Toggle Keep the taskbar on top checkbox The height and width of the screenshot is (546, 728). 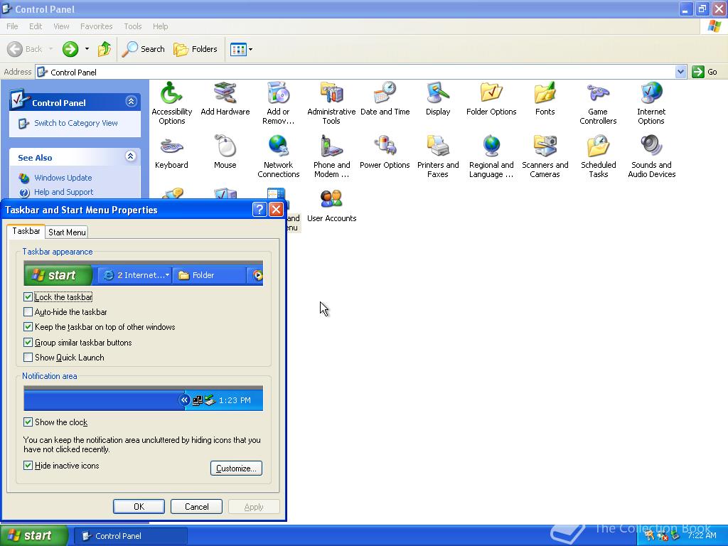[28, 327]
